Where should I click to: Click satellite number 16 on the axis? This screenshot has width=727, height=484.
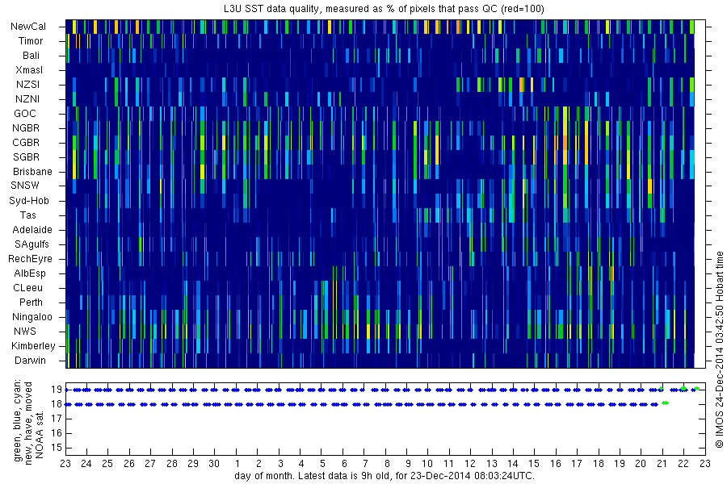[57, 433]
